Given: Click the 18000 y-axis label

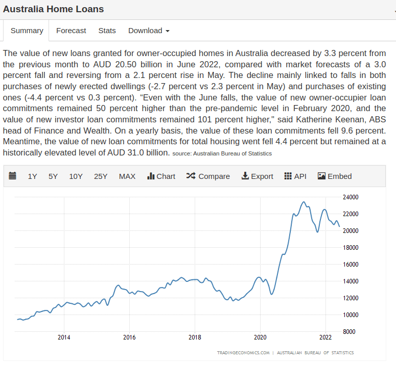Looking at the screenshot, I should coord(351,248).
